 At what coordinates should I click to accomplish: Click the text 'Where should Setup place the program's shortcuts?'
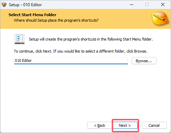56,20
